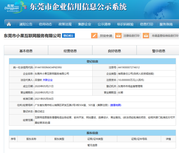Click the 核准日期 value 2021年05月06日
The image size is (179, 153).
44,99
